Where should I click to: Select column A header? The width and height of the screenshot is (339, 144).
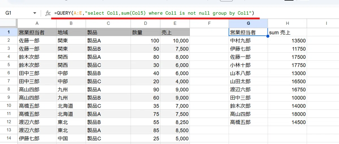[37, 23]
